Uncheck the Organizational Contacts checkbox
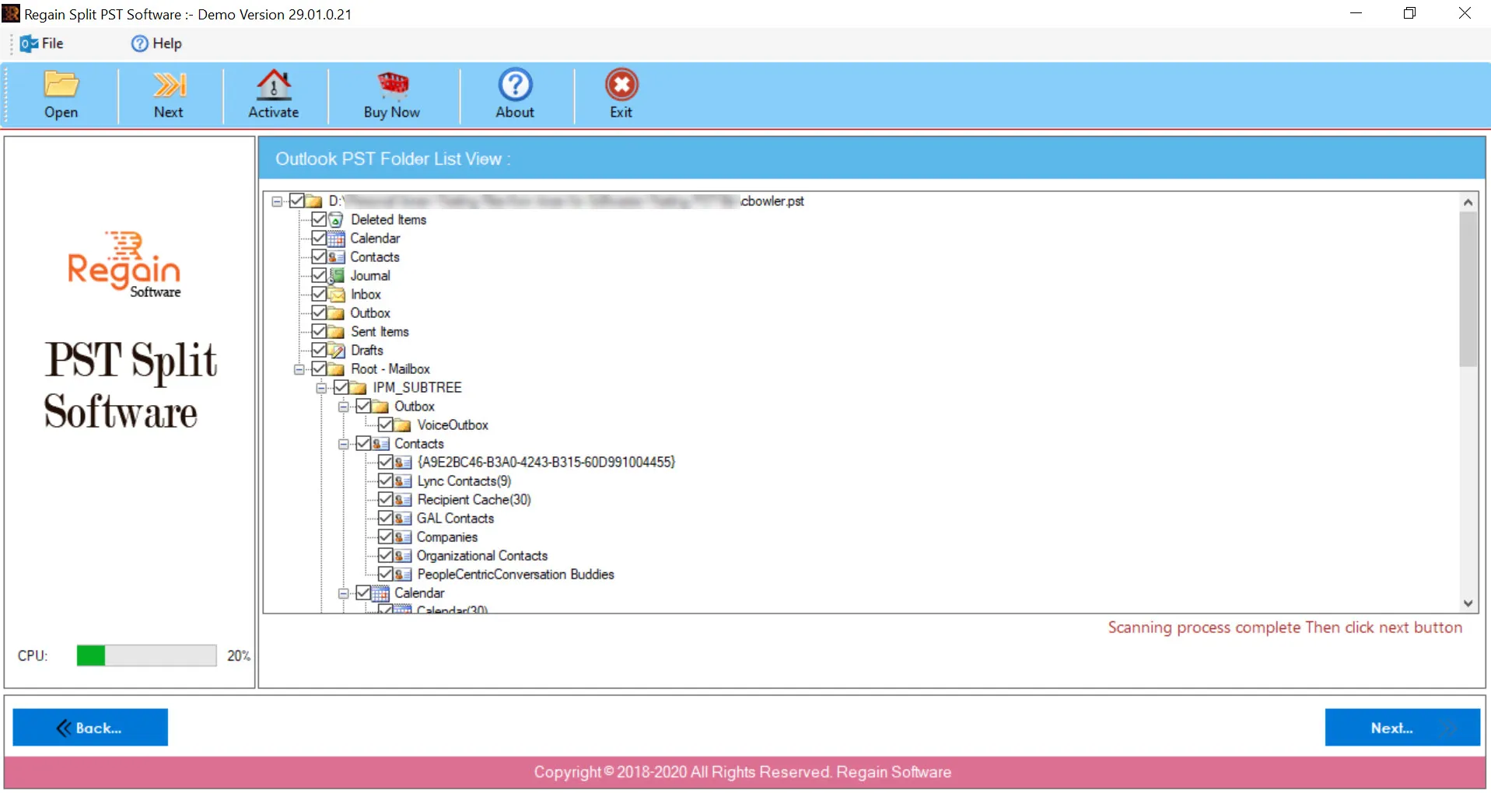This screenshot has height=793, width=1491. (385, 556)
